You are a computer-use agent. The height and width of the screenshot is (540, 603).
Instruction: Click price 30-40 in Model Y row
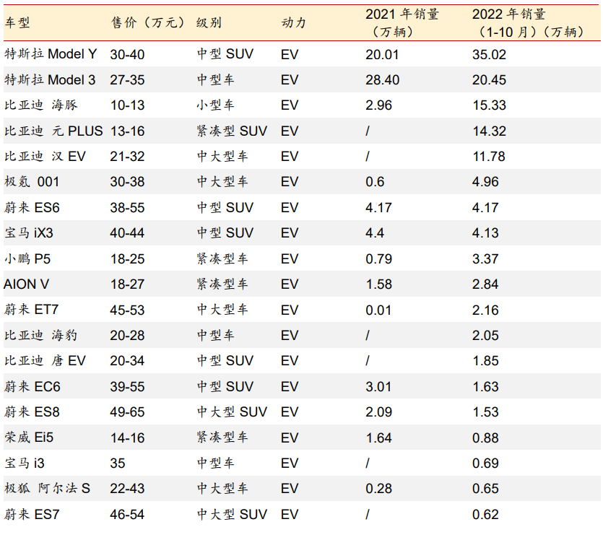[127, 55]
